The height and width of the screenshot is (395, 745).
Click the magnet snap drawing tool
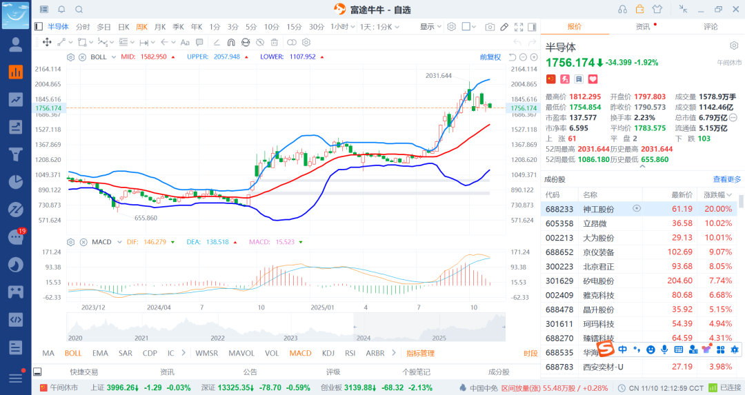230,42
